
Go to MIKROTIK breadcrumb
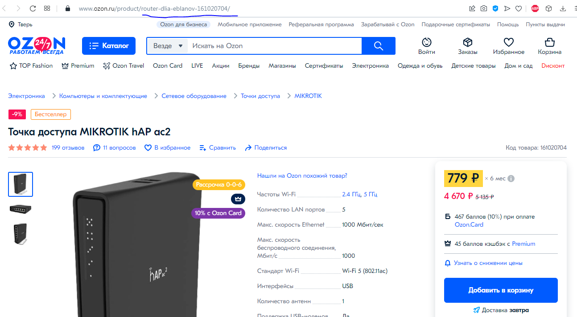click(308, 96)
